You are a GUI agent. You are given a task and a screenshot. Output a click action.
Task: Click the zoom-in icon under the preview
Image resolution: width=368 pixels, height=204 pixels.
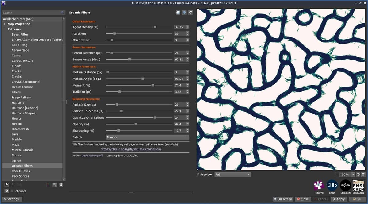(x=358, y=175)
